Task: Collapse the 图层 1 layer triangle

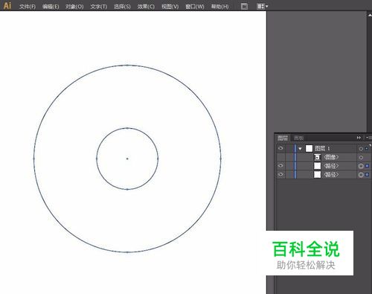Action: click(300, 149)
